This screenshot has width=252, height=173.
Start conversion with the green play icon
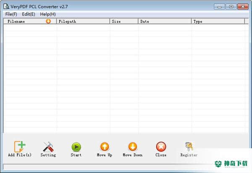point(76,147)
